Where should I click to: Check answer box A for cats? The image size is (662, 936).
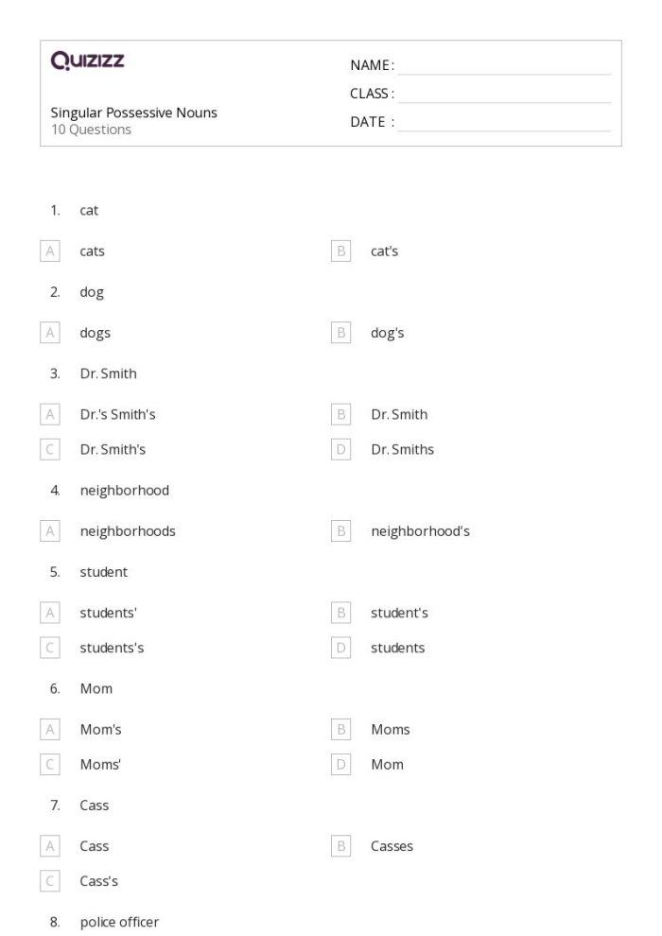coord(50,251)
